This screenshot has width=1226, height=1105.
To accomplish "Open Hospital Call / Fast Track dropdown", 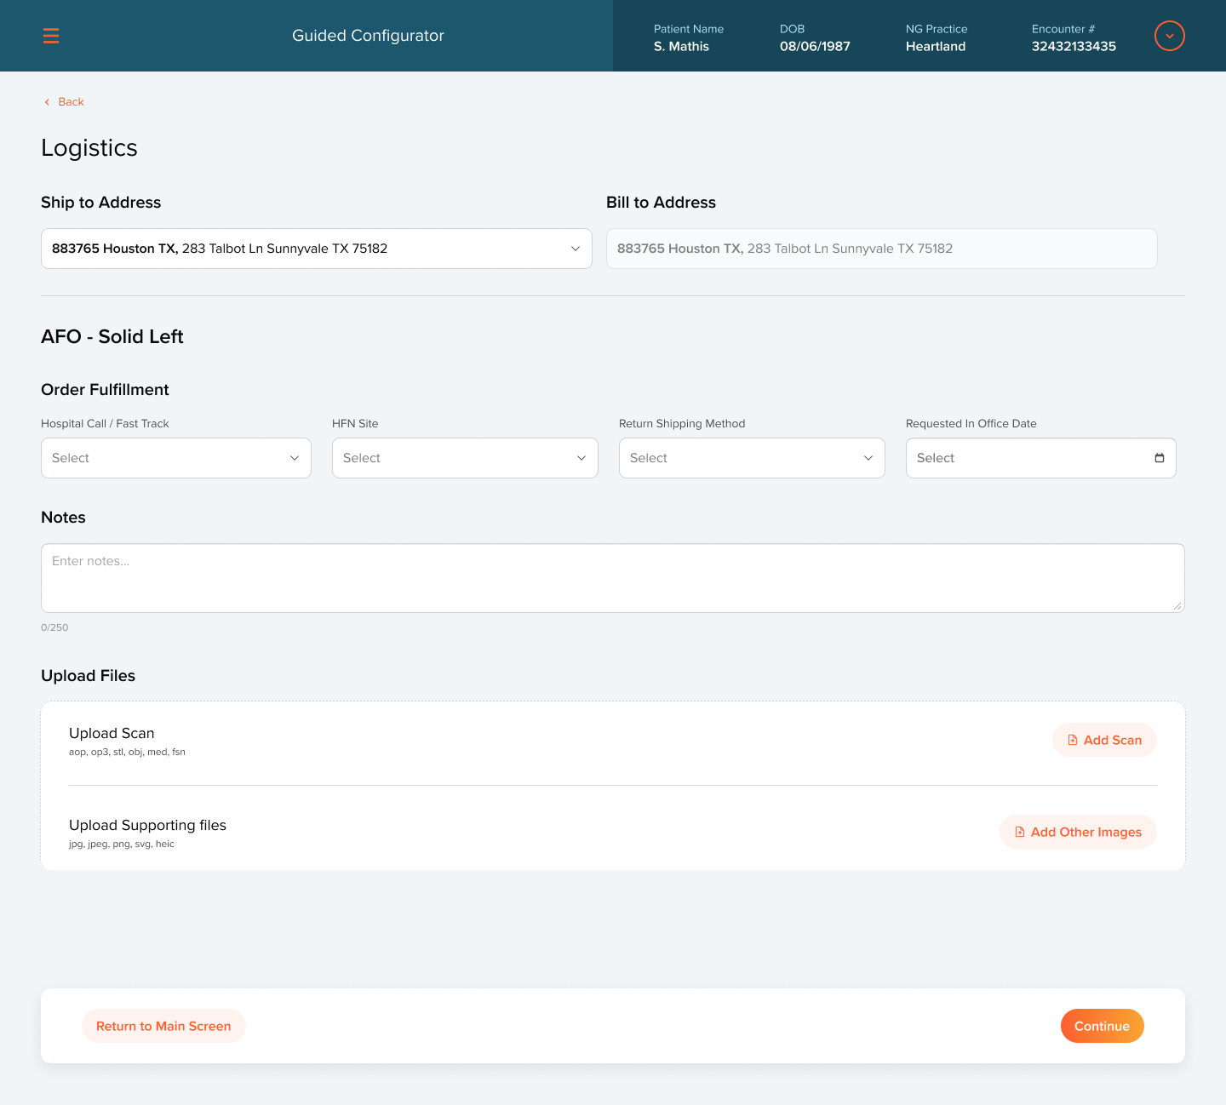I will tap(176, 458).
